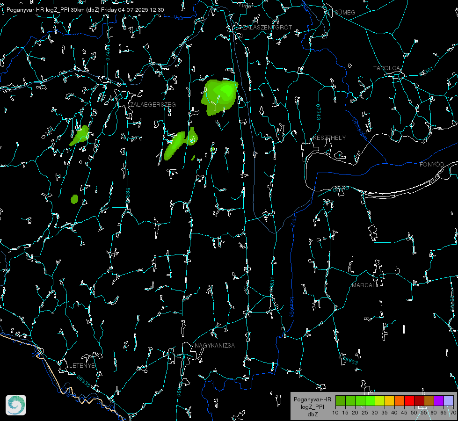Click the large radar echo east of Zalaegerszeg

pyautogui.click(x=220, y=96)
